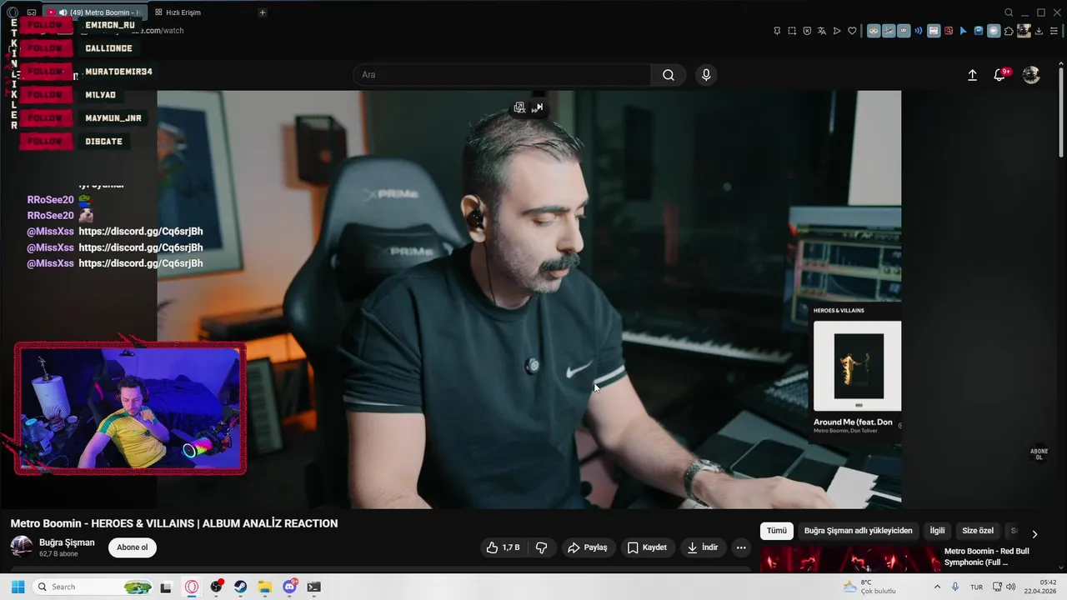Take a snapshot with Opera toolbar
This screenshot has height=600, width=1067.
click(x=792, y=31)
